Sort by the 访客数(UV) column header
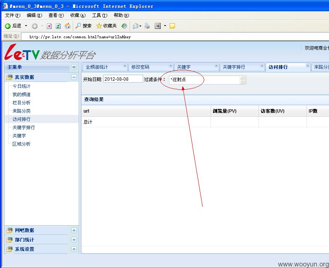 [x=283, y=111]
